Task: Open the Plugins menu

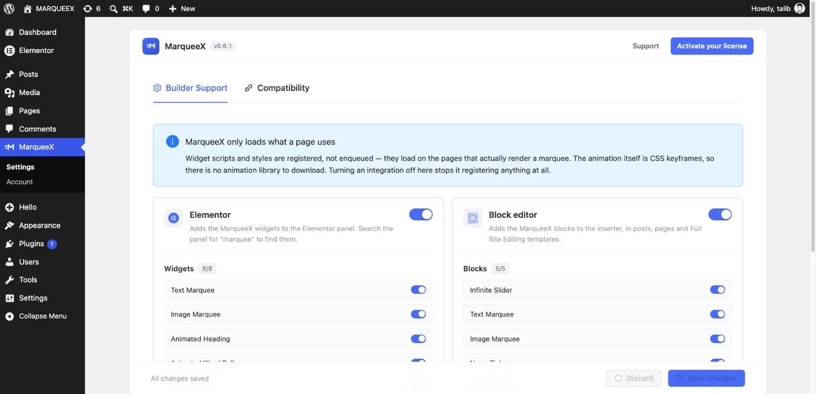Action: click(x=42, y=244)
